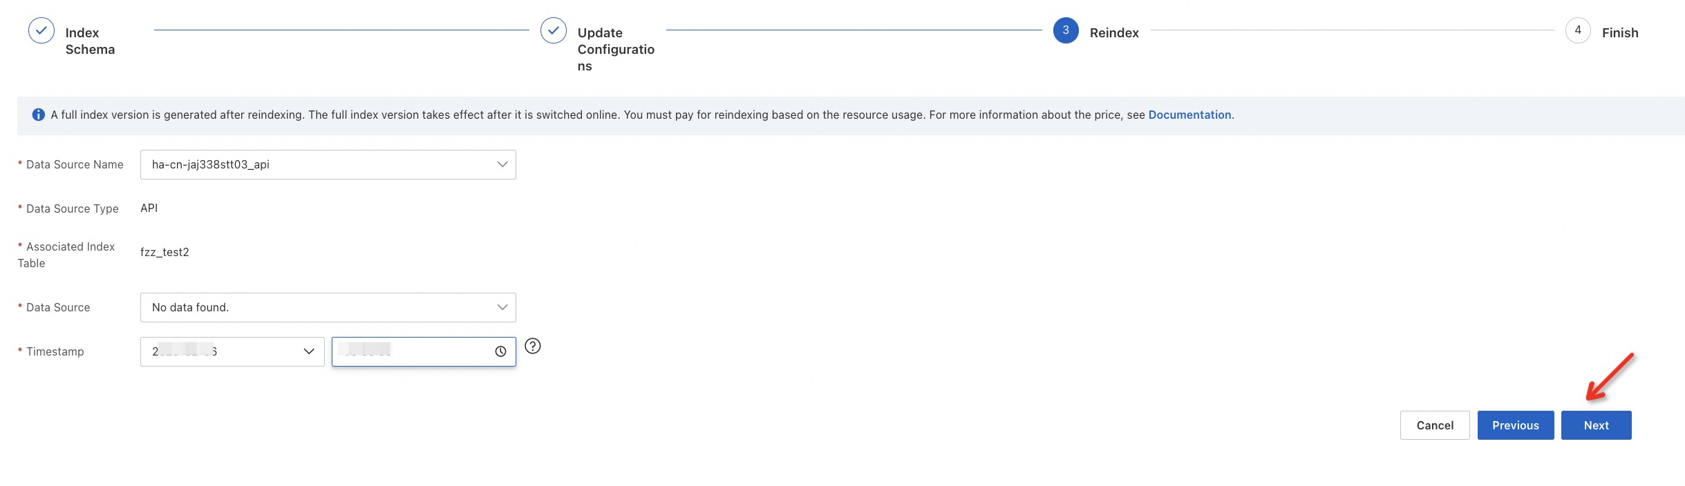Open the Data Source dropdown showing No data found
The image size is (1685, 486).
pos(328,307)
